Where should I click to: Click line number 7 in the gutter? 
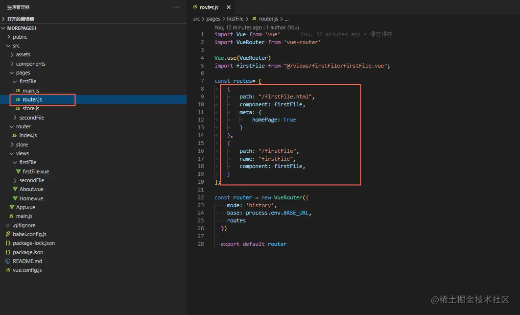pyautogui.click(x=202, y=81)
